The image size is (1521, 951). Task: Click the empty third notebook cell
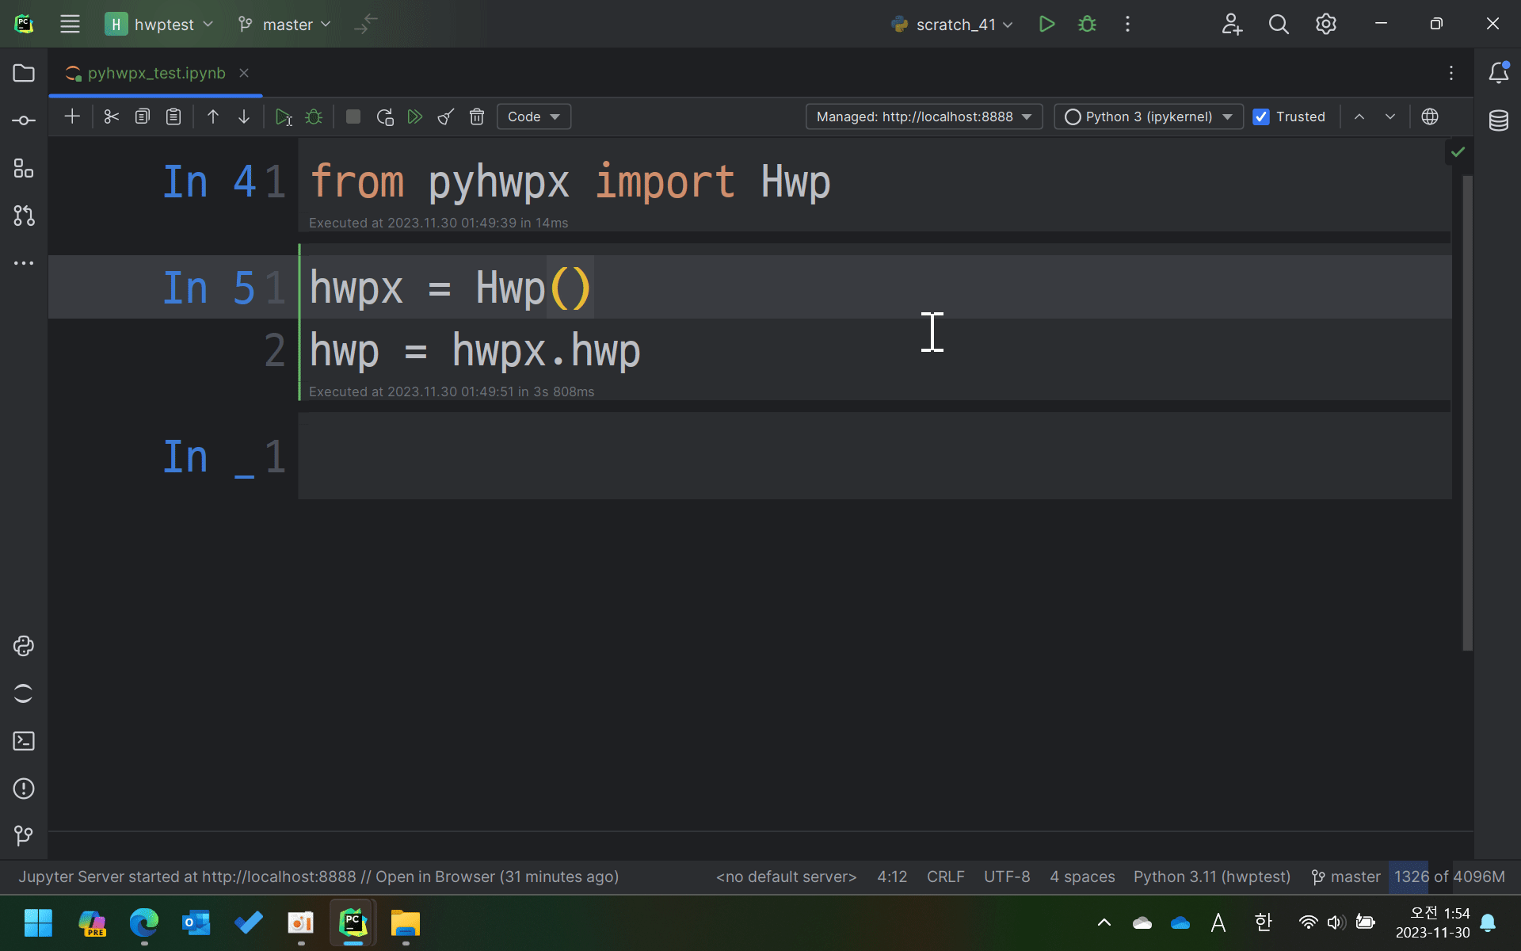tap(871, 456)
